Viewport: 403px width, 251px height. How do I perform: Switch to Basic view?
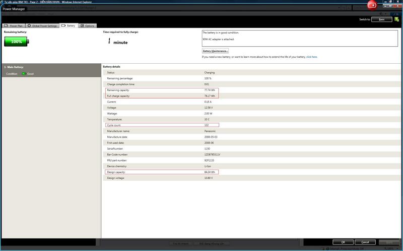pos(382,19)
